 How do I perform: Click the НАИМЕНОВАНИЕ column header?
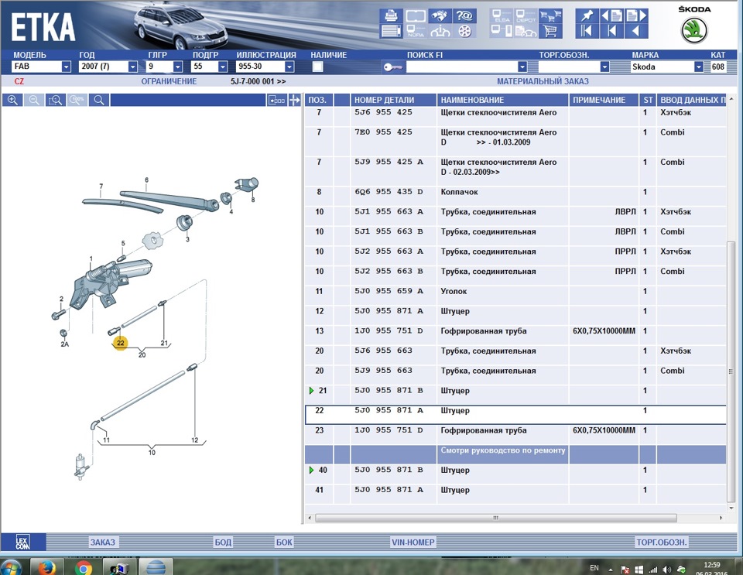502,100
